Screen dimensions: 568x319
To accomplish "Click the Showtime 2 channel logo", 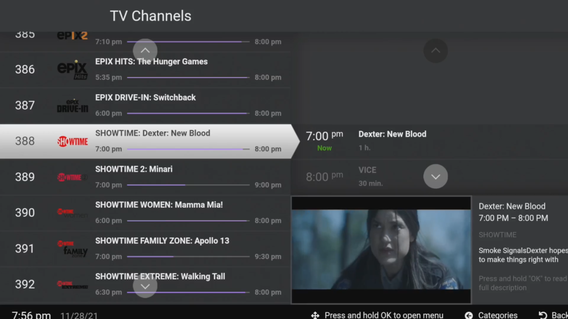I will (73, 177).
